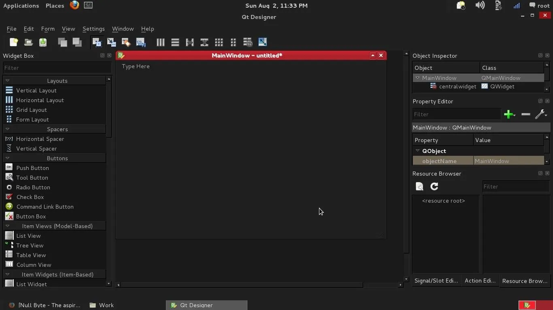Switch to the Resource Browser tab
Viewport: 553px width, 310px height.
(x=525, y=281)
